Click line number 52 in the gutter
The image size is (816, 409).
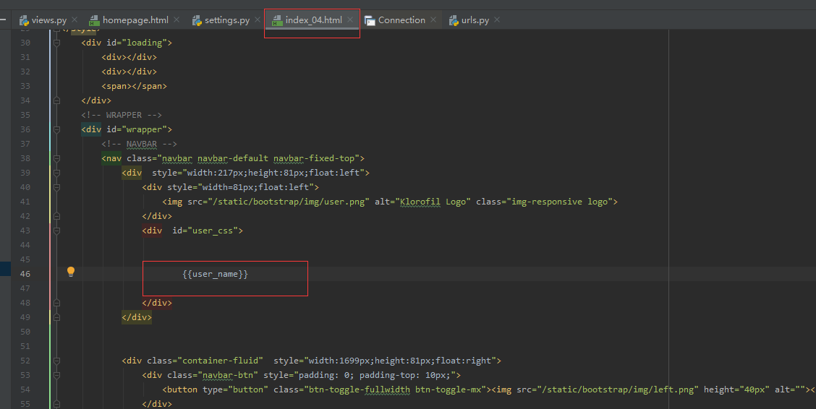pyautogui.click(x=25, y=360)
